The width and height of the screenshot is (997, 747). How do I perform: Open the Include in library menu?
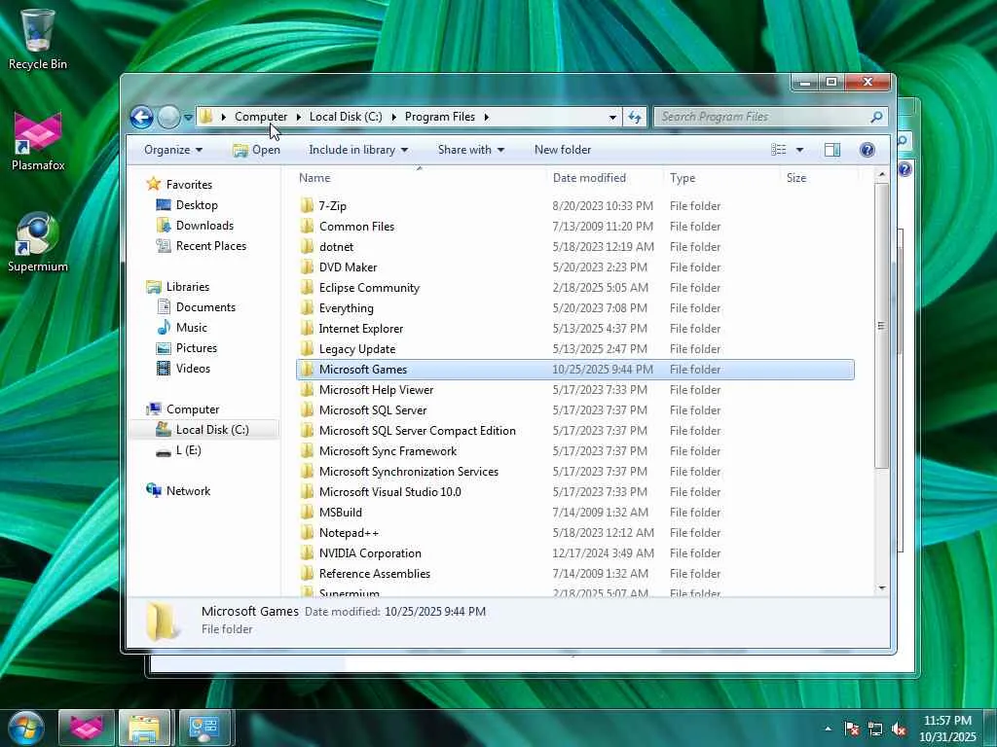click(358, 150)
